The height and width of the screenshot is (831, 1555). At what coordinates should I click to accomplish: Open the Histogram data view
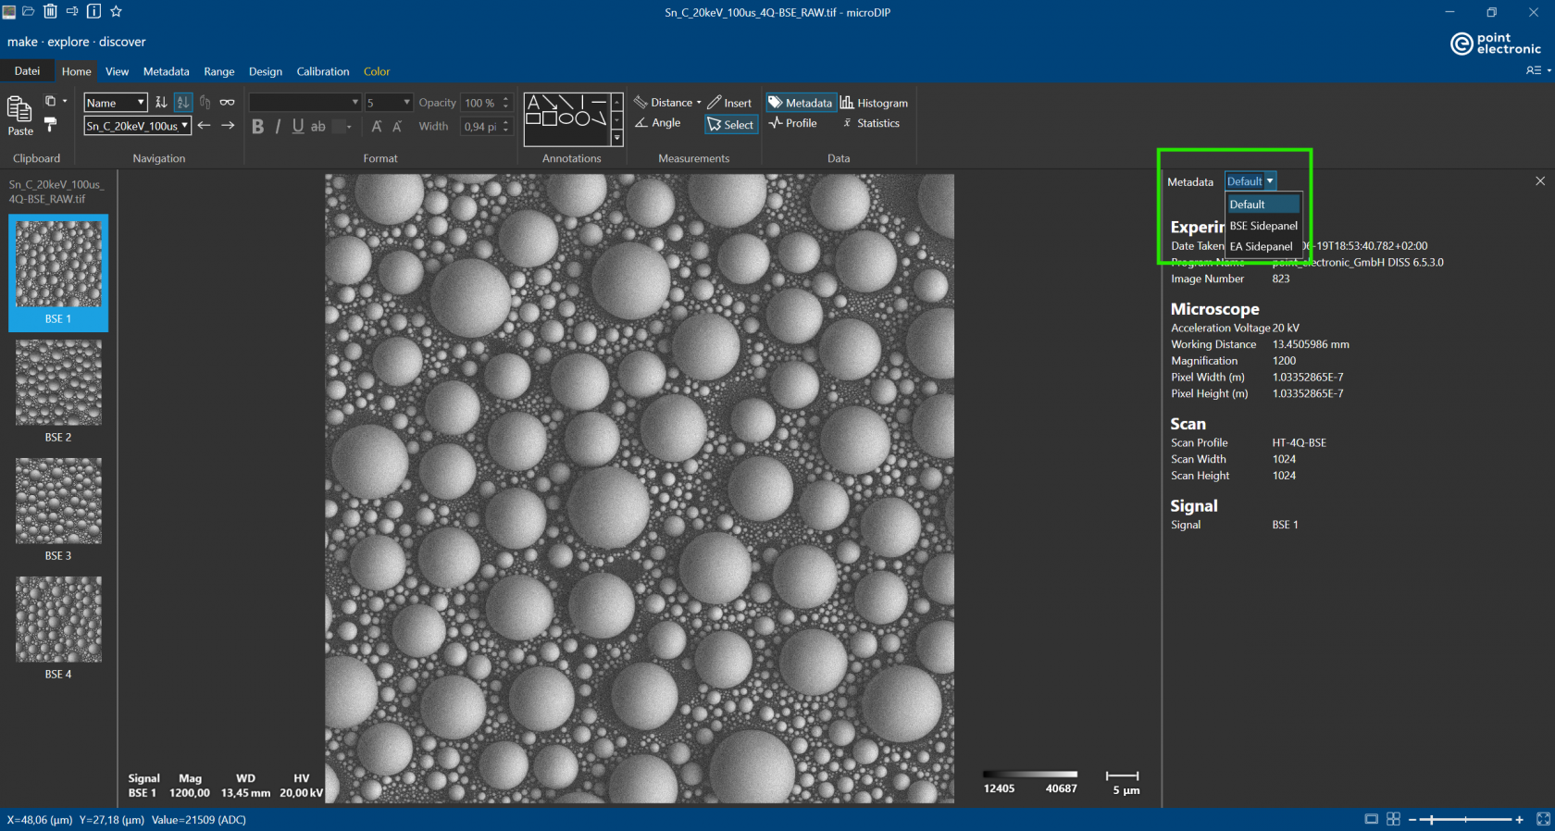click(x=874, y=103)
